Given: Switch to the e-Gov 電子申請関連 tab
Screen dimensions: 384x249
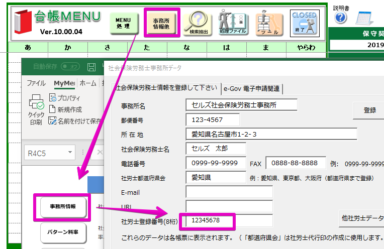Looking at the screenshot, I should click(x=252, y=88).
